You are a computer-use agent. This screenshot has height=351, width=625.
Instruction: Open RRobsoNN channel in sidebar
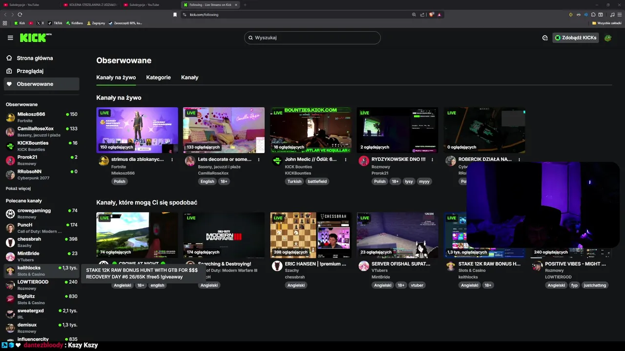41,175
